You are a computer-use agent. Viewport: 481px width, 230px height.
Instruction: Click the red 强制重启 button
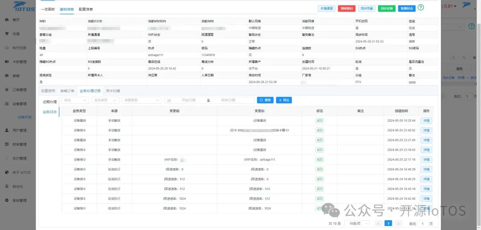(x=346, y=8)
